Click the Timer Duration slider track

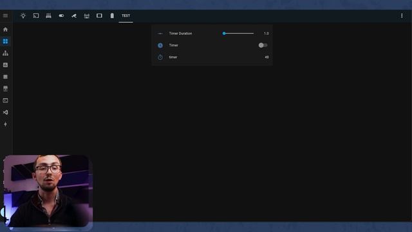(239, 34)
